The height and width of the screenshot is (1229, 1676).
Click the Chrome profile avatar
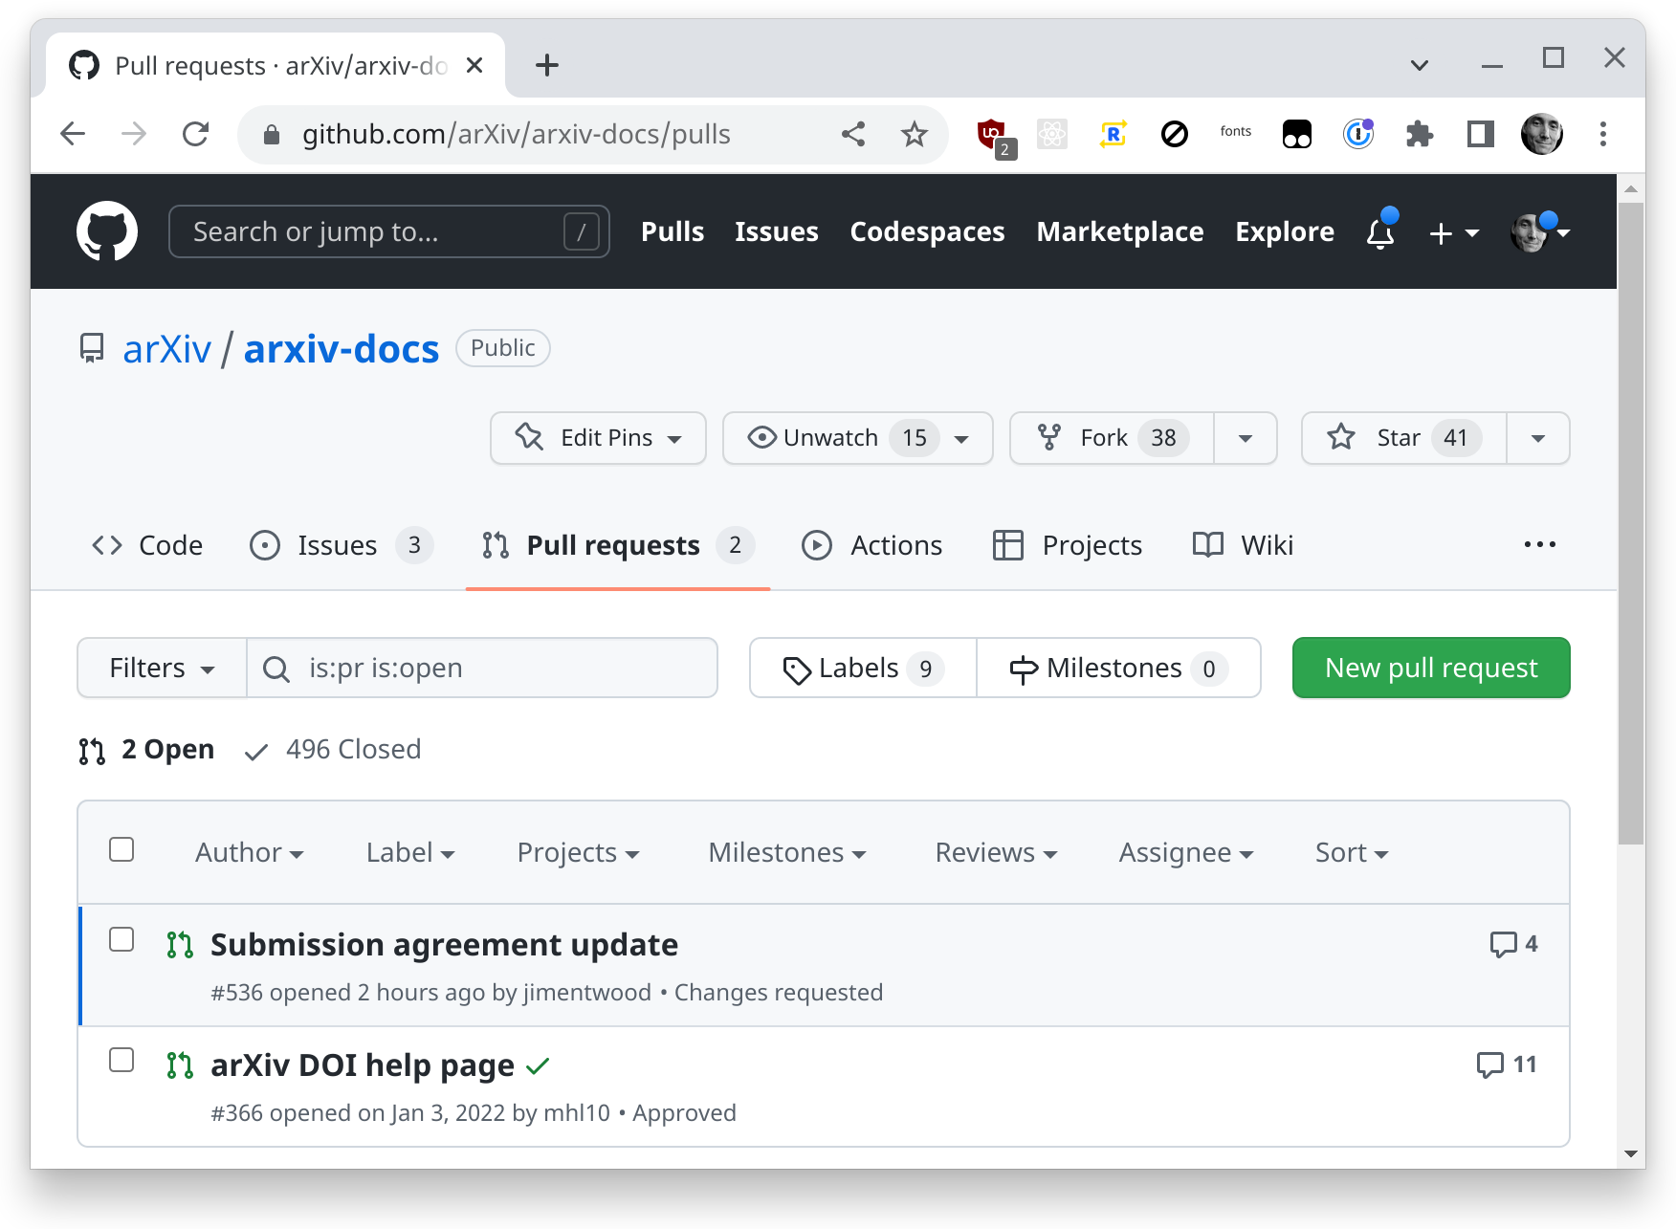(1542, 134)
